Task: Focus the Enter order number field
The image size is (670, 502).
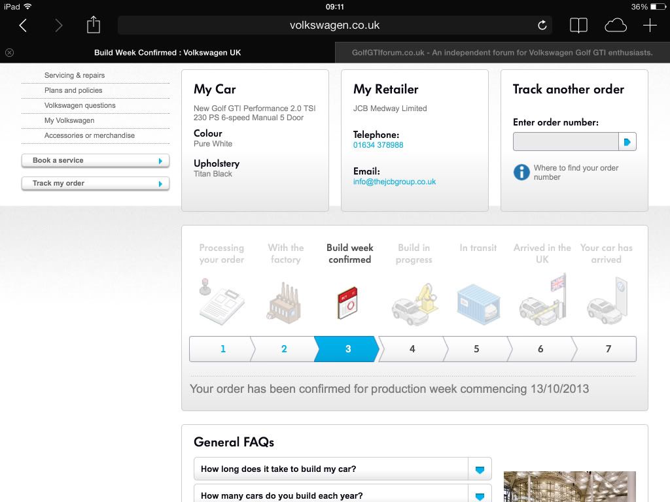Action: 566,142
